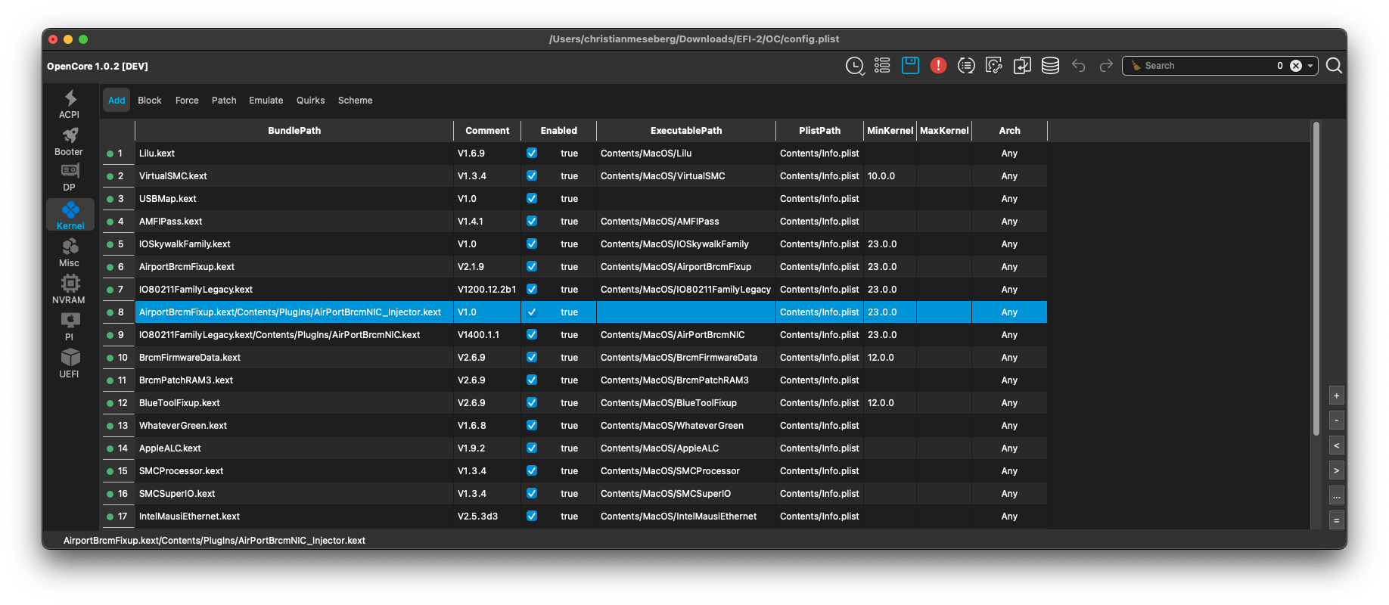Toggle the AppleALC.kext Enabled checkbox

(532, 448)
